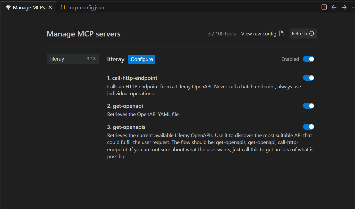
Task: Close the Manage MCPs tab
Action: (50, 7)
